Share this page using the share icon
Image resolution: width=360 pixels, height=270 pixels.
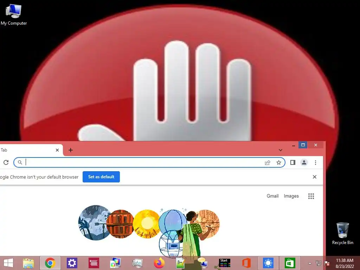point(268,162)
